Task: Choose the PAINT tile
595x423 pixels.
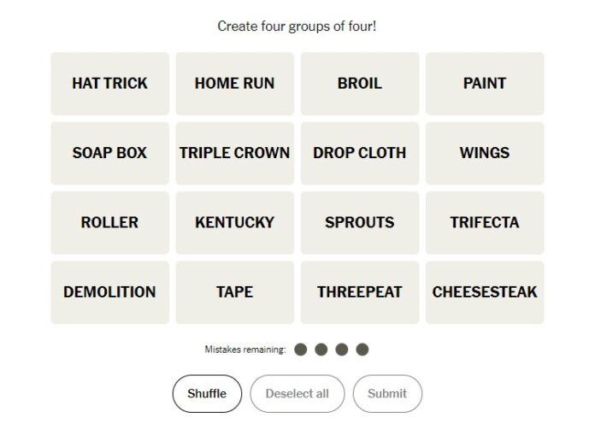Action: click(485, 84)
